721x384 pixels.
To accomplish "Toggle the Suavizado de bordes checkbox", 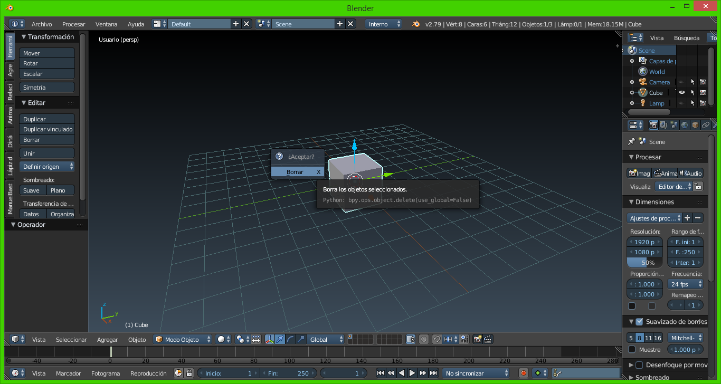I will coord(639,321).
